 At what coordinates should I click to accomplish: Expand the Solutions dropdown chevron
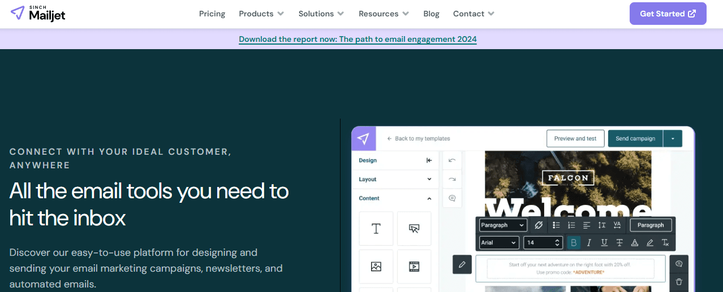tap(341, 14)
